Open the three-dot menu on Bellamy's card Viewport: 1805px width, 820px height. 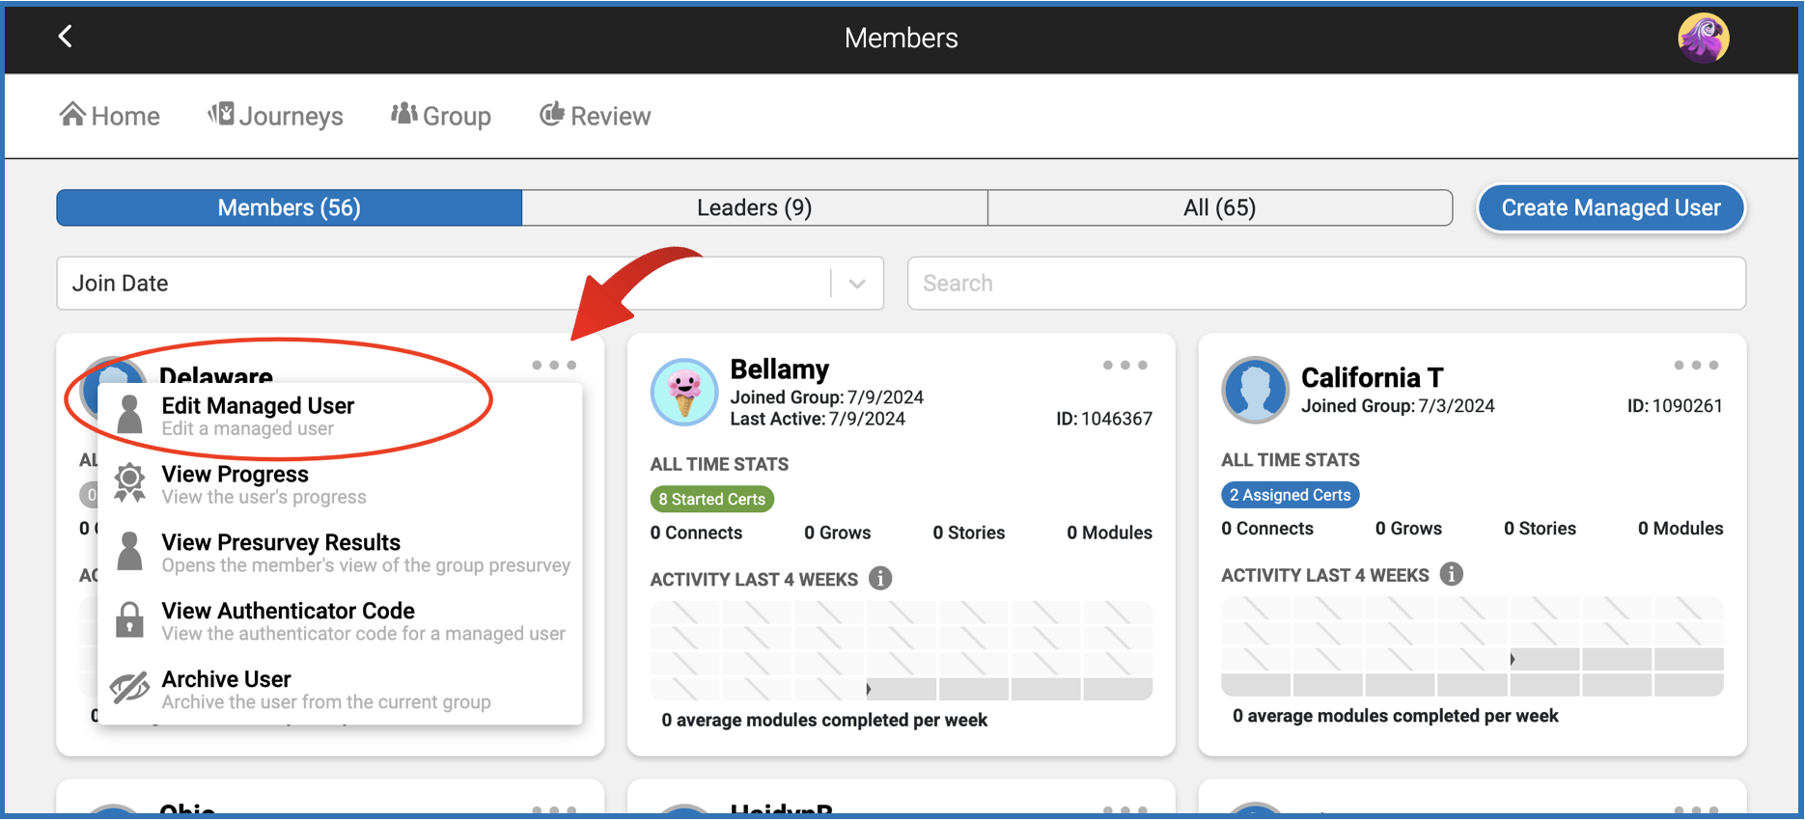point(1125,366)
